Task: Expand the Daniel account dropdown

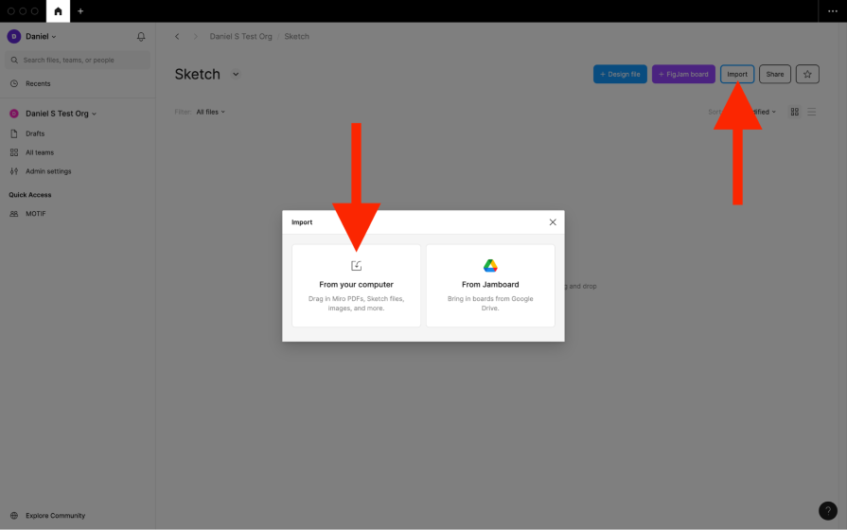Action: pos(34,37)
